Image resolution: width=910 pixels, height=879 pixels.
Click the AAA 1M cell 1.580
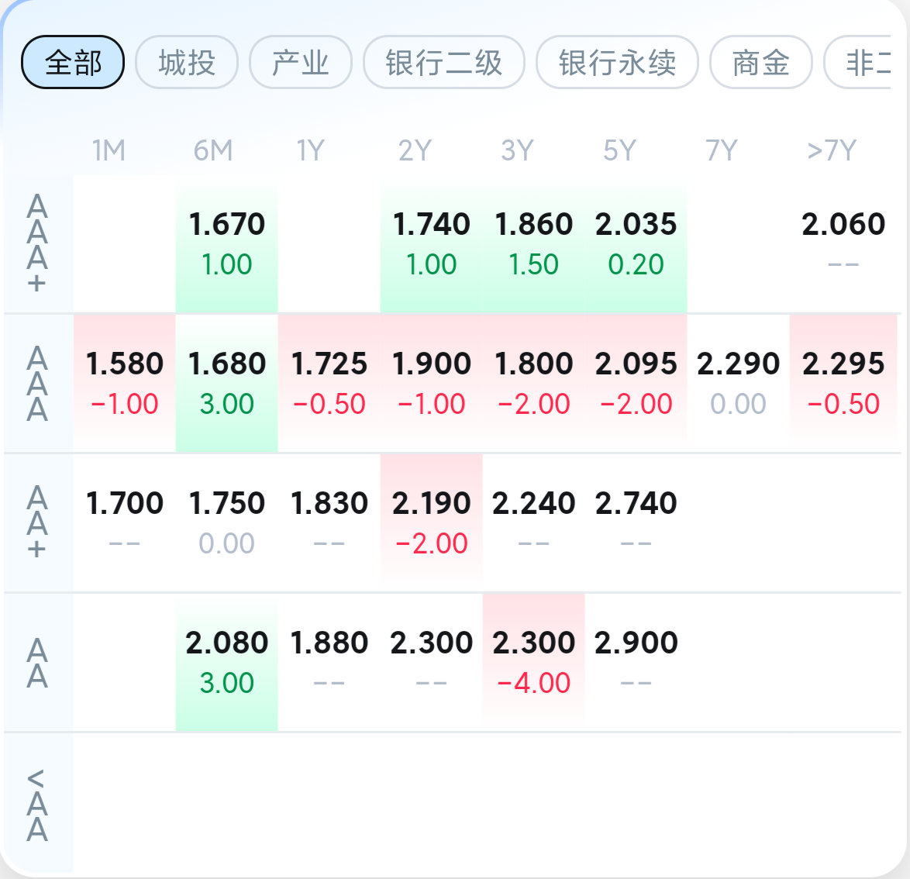click(125, 384)
